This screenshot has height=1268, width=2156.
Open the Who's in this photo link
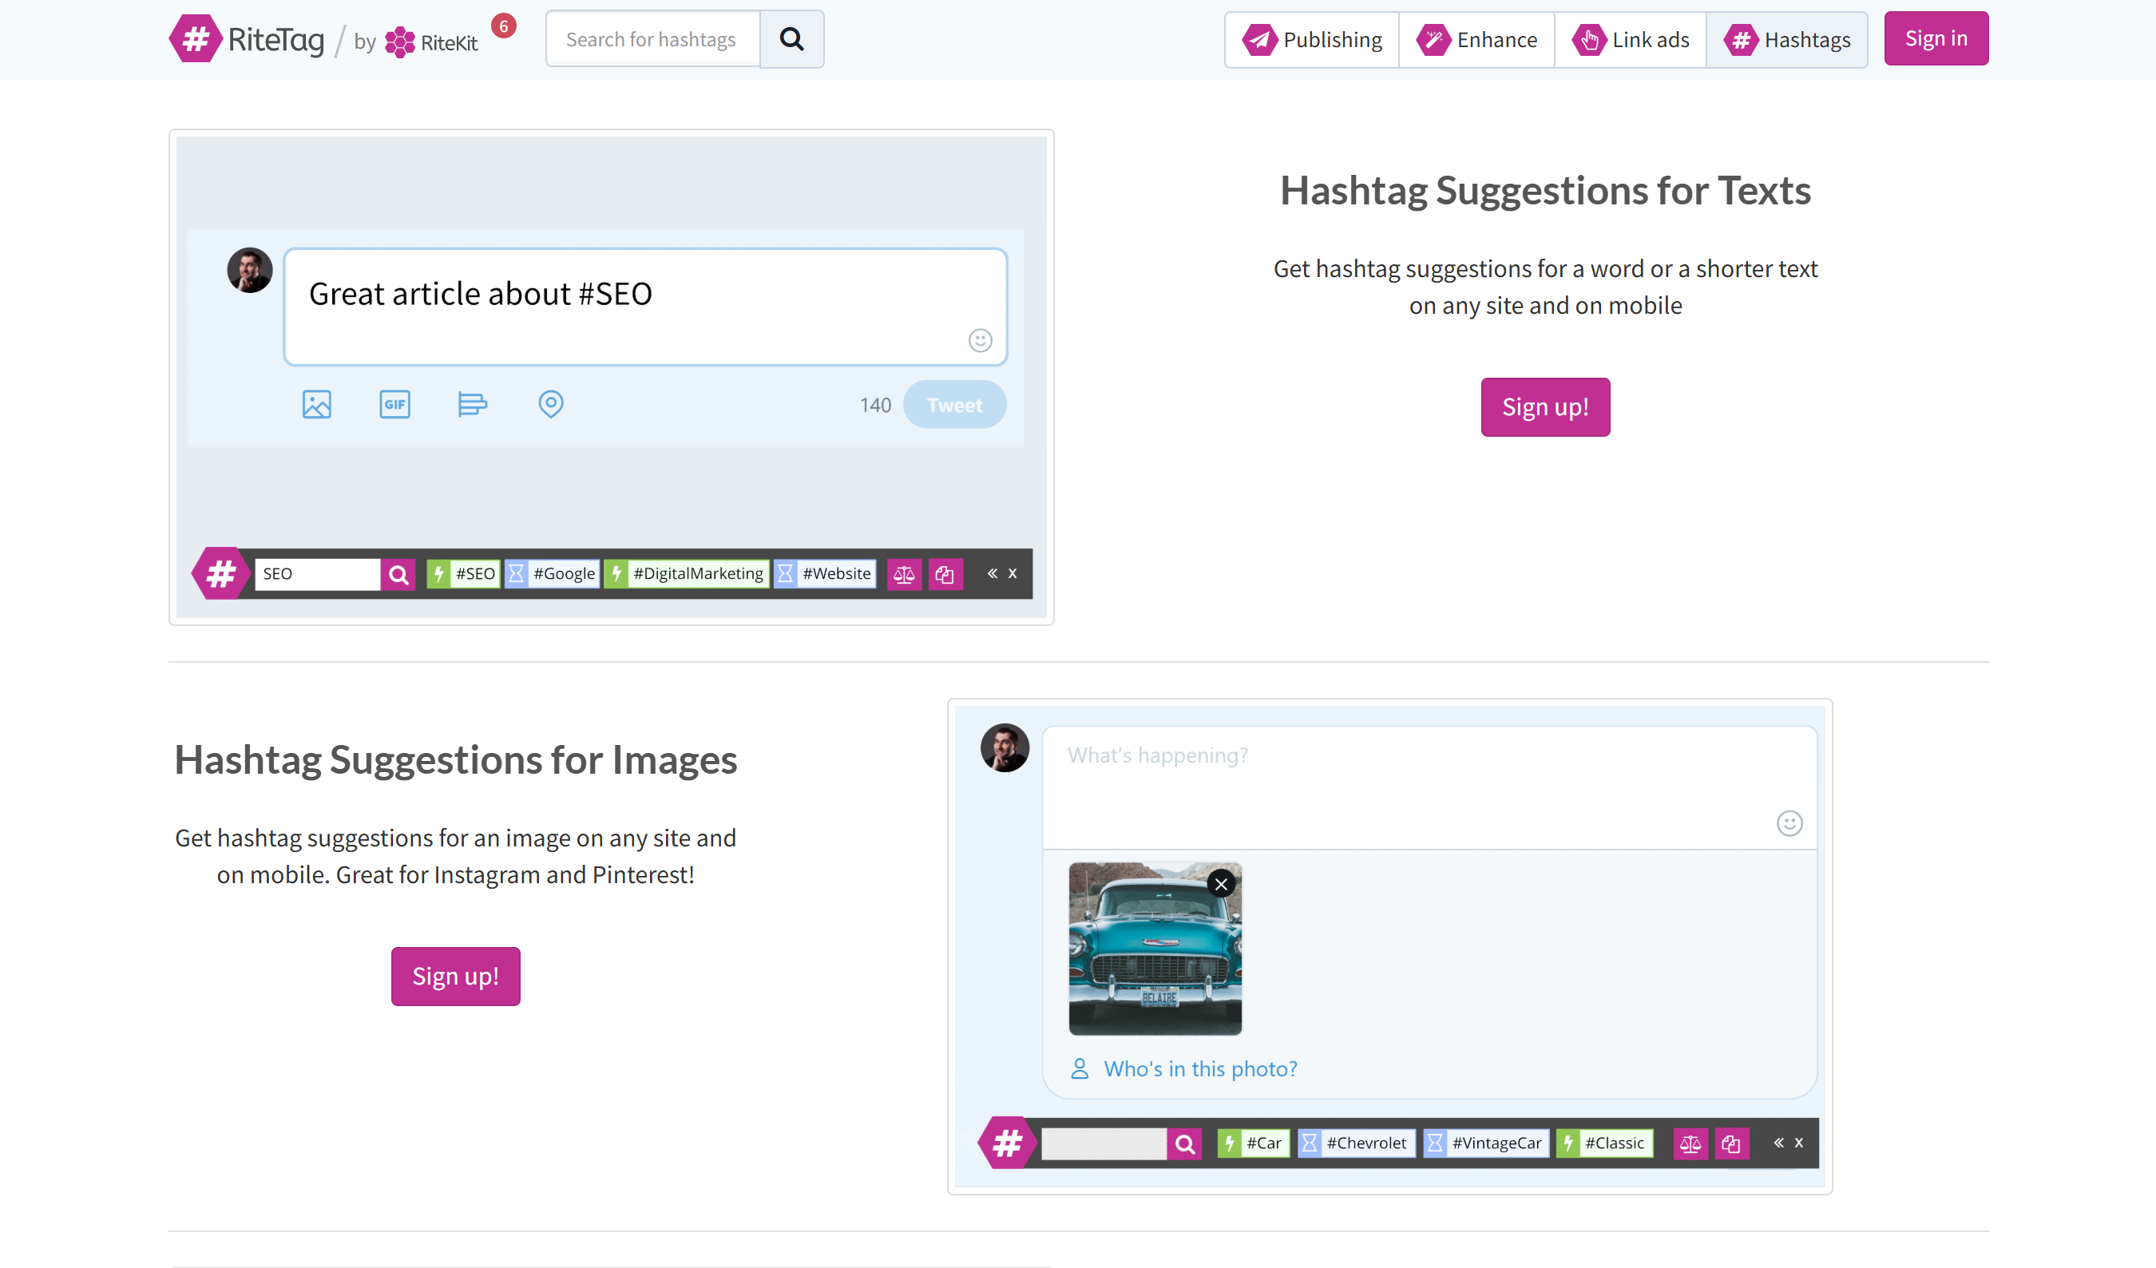coord(1199,1068)
